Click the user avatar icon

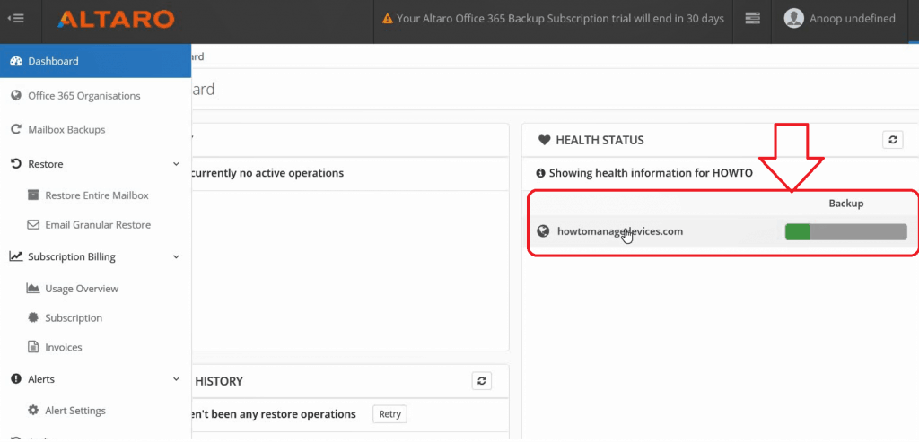tap(793, 19)
